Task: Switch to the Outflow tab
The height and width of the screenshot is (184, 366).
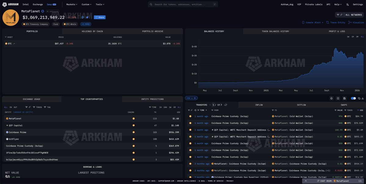Action: click(301, 105)
